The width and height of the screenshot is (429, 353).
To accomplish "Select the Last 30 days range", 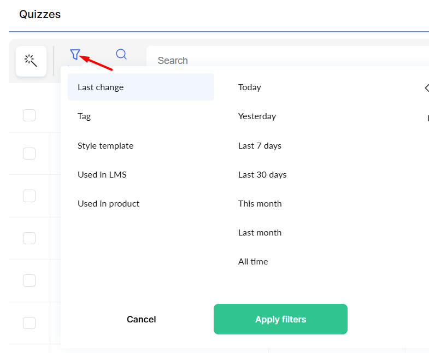I will coord(262,174).
